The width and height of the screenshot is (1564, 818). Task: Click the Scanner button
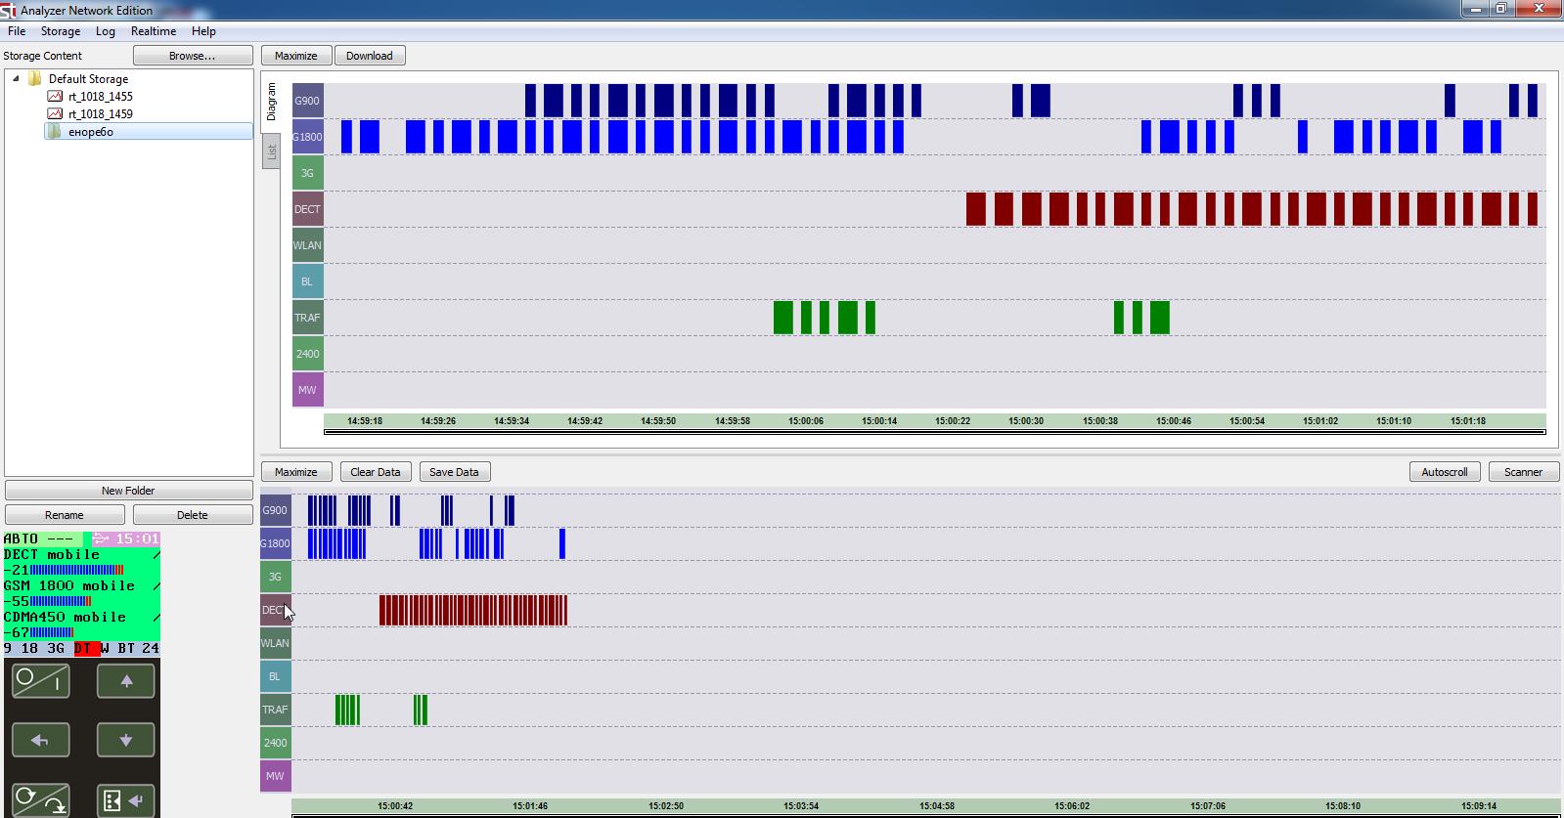click(1522, 472)
